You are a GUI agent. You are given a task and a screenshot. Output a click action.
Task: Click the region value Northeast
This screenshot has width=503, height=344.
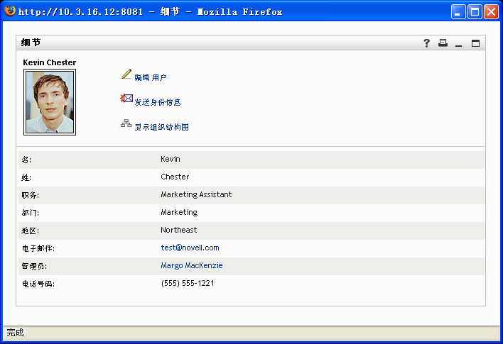tap(179, 230)
